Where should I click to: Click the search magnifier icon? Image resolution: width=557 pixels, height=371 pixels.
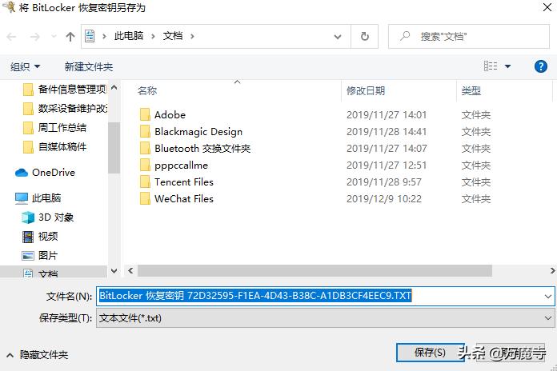[x=405, y=36]
